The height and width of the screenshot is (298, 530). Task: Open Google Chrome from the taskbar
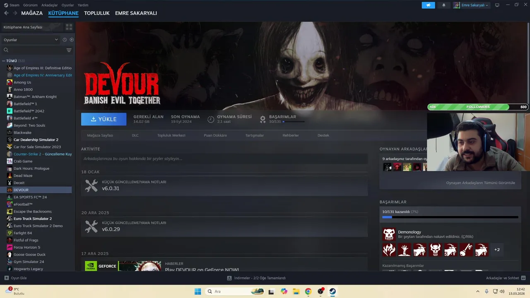(308, 291)
